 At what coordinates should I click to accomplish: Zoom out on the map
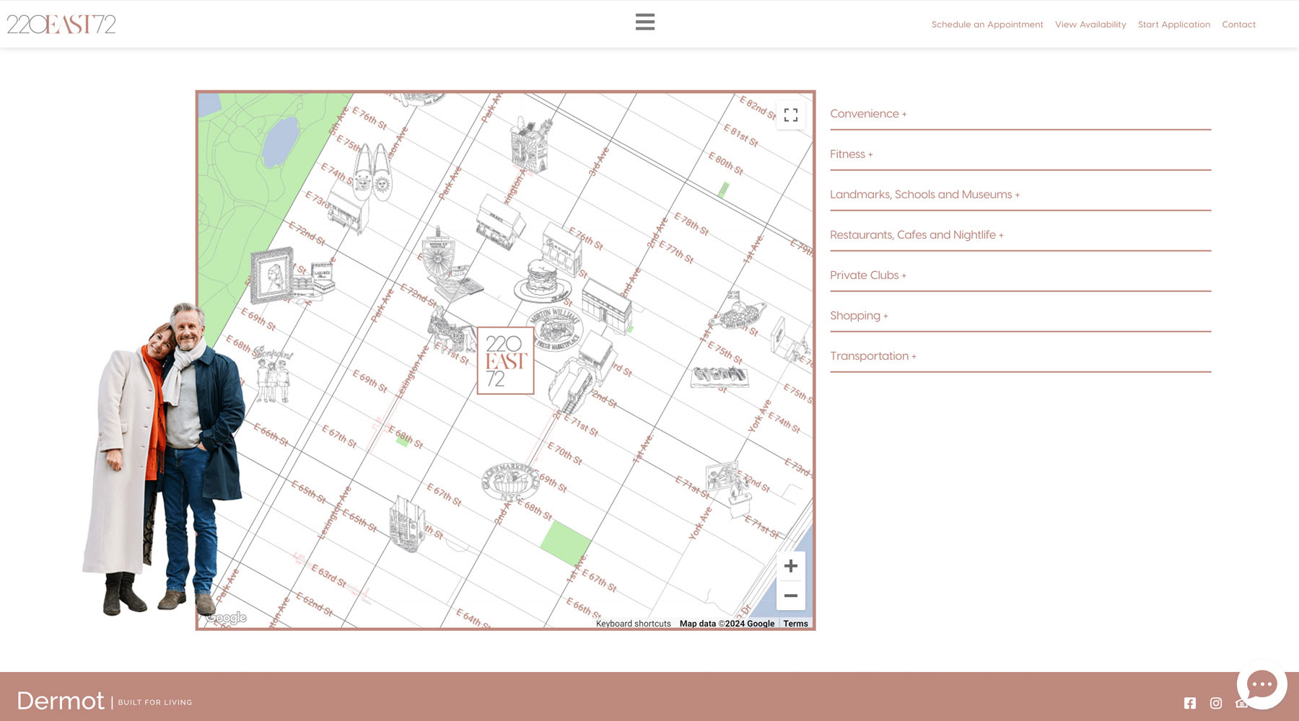pyautogui.click(x=790, y=596)
